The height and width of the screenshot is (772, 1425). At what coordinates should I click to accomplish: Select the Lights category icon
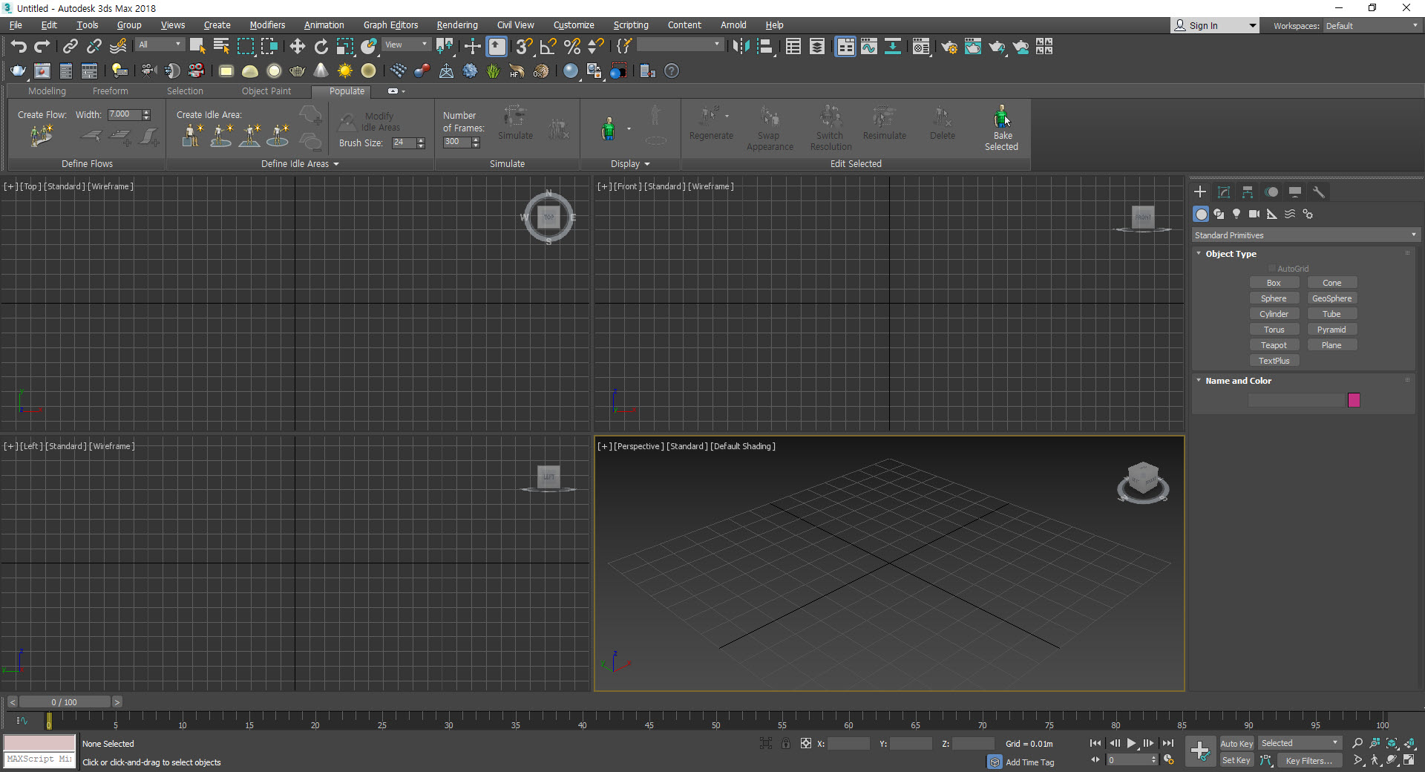(1236, 214)
